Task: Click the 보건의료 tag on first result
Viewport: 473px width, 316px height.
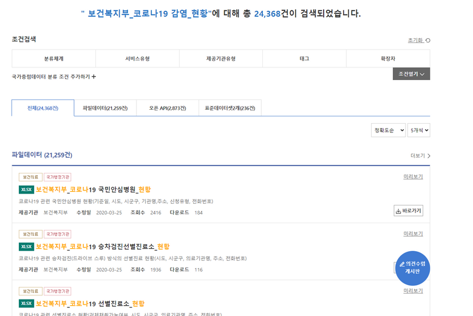Action: coord(30,177)
